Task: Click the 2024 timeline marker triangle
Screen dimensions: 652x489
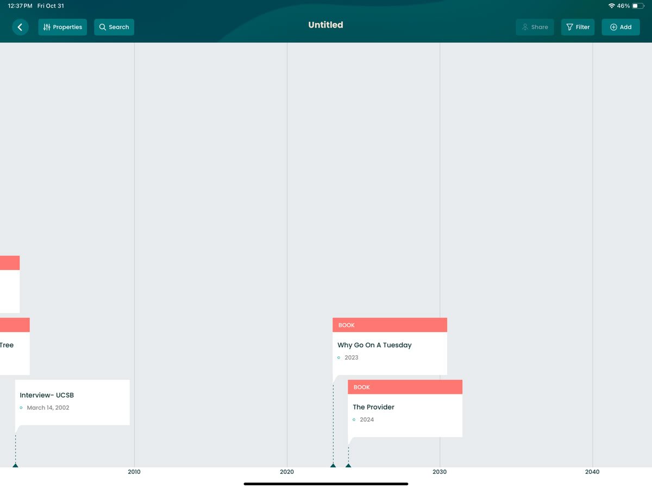Action: click(348, 465)
